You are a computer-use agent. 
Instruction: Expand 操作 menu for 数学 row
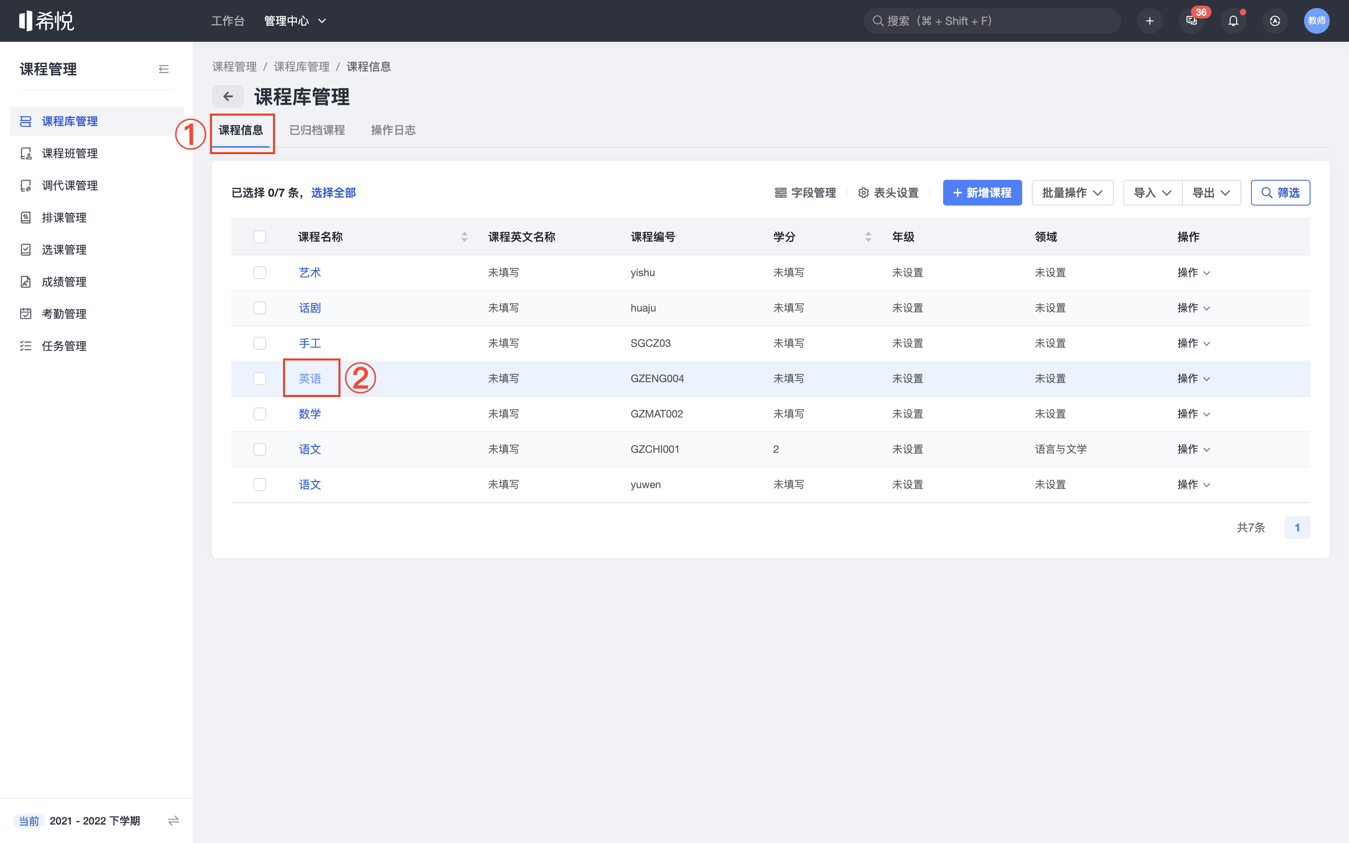pos(1194,414)
